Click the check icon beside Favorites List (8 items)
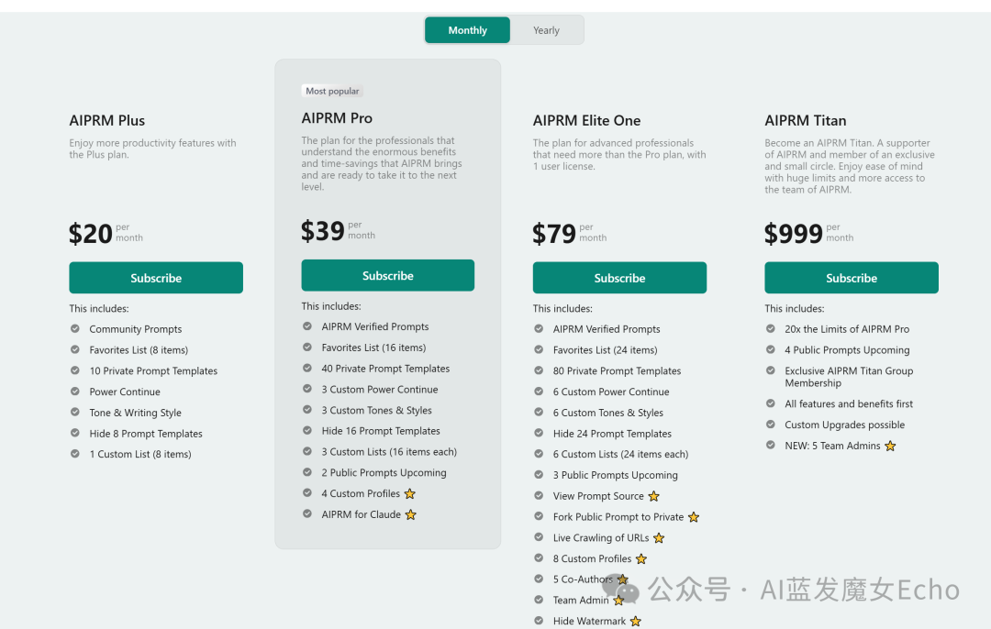Viewport: 991px width, 629px height. point(75,349)
